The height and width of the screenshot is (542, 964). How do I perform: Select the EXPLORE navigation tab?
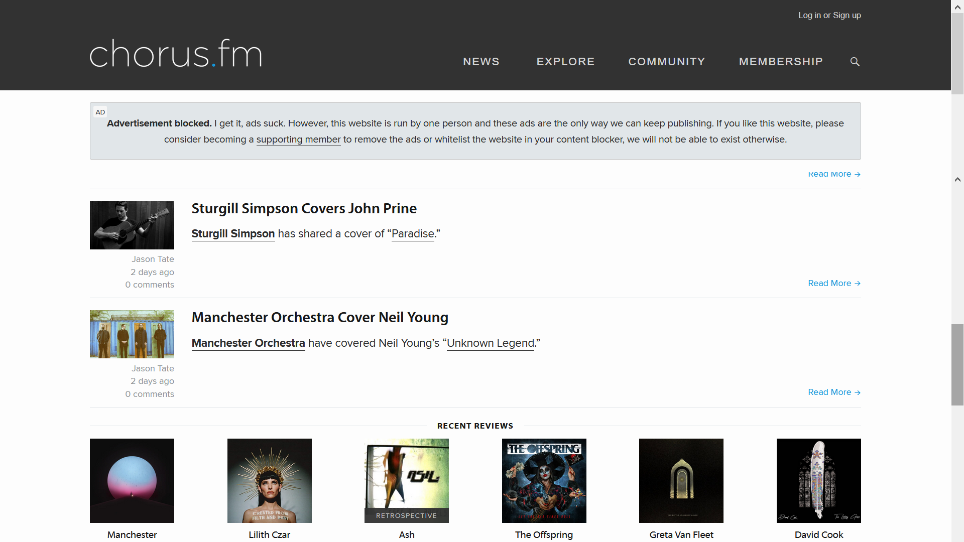[565, 61]
